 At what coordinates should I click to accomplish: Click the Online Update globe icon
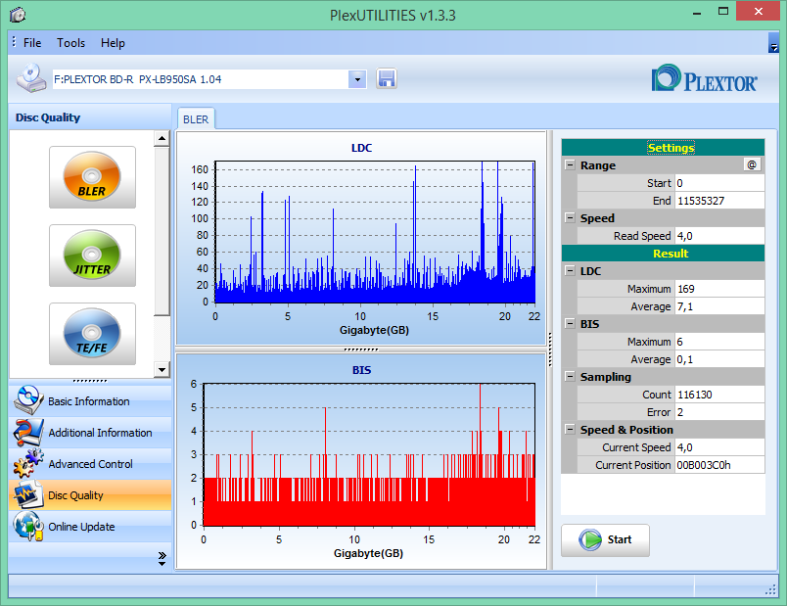(28, 526)
